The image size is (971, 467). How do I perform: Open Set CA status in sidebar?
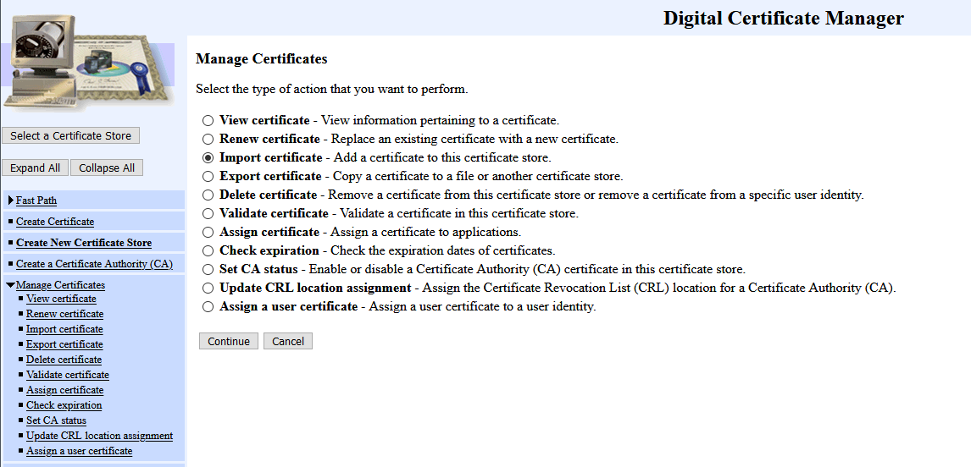point(56,420)
